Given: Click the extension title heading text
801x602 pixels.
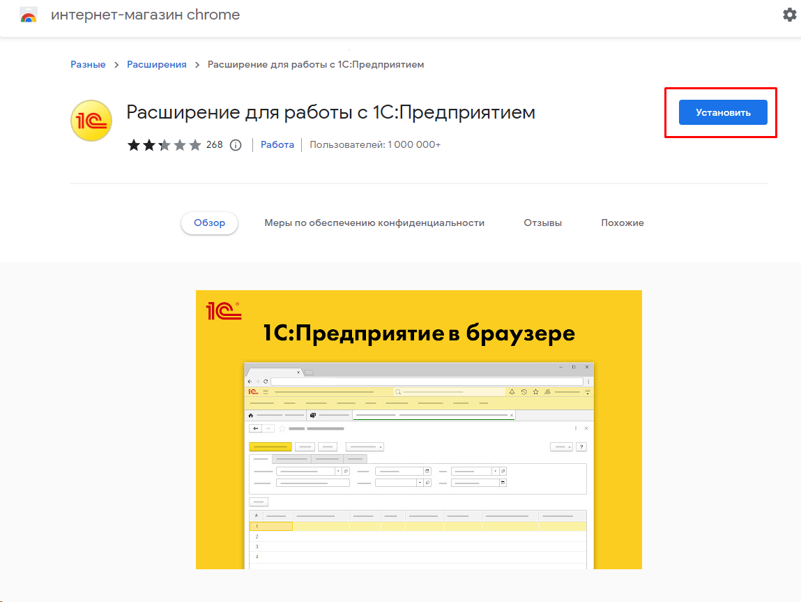Looking at the screenshot, I should click(x=330, y=112).
